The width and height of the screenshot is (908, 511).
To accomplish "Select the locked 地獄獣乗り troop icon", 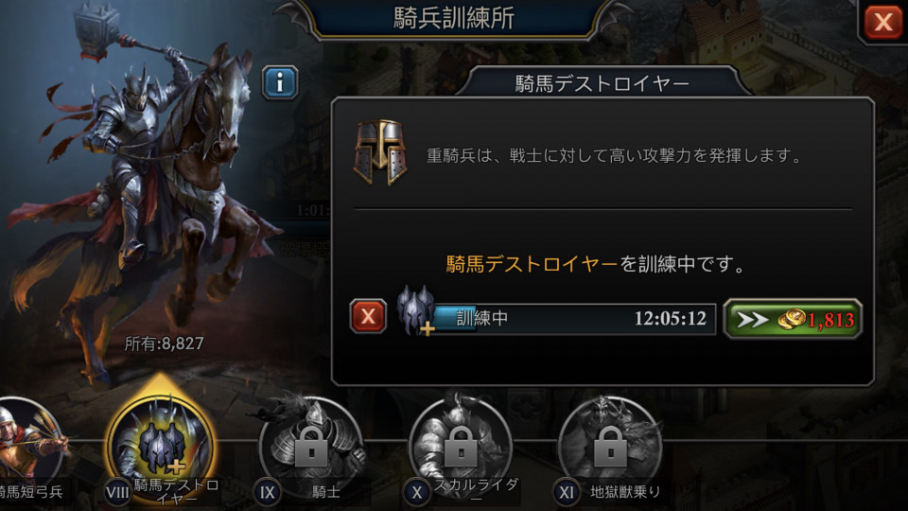I will pyautogui.click(x=610, y=446).
